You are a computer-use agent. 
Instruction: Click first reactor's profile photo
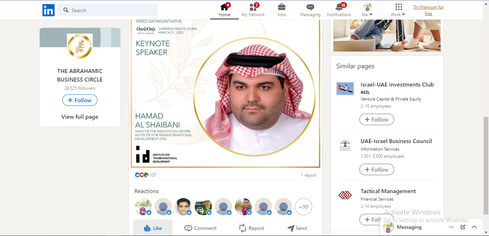143,207
